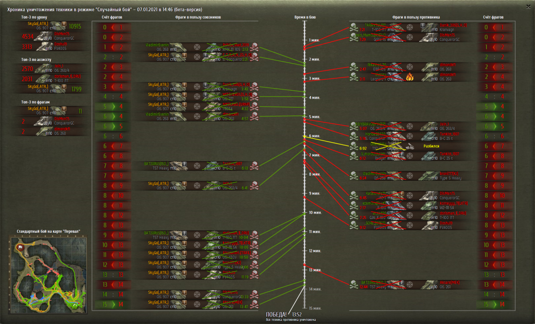
Task: Click the "Топ-3 по фрагам" heading
Action: (x=36, y=102)
